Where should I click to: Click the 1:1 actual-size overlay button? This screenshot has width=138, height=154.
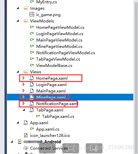[x=47, y=148]
